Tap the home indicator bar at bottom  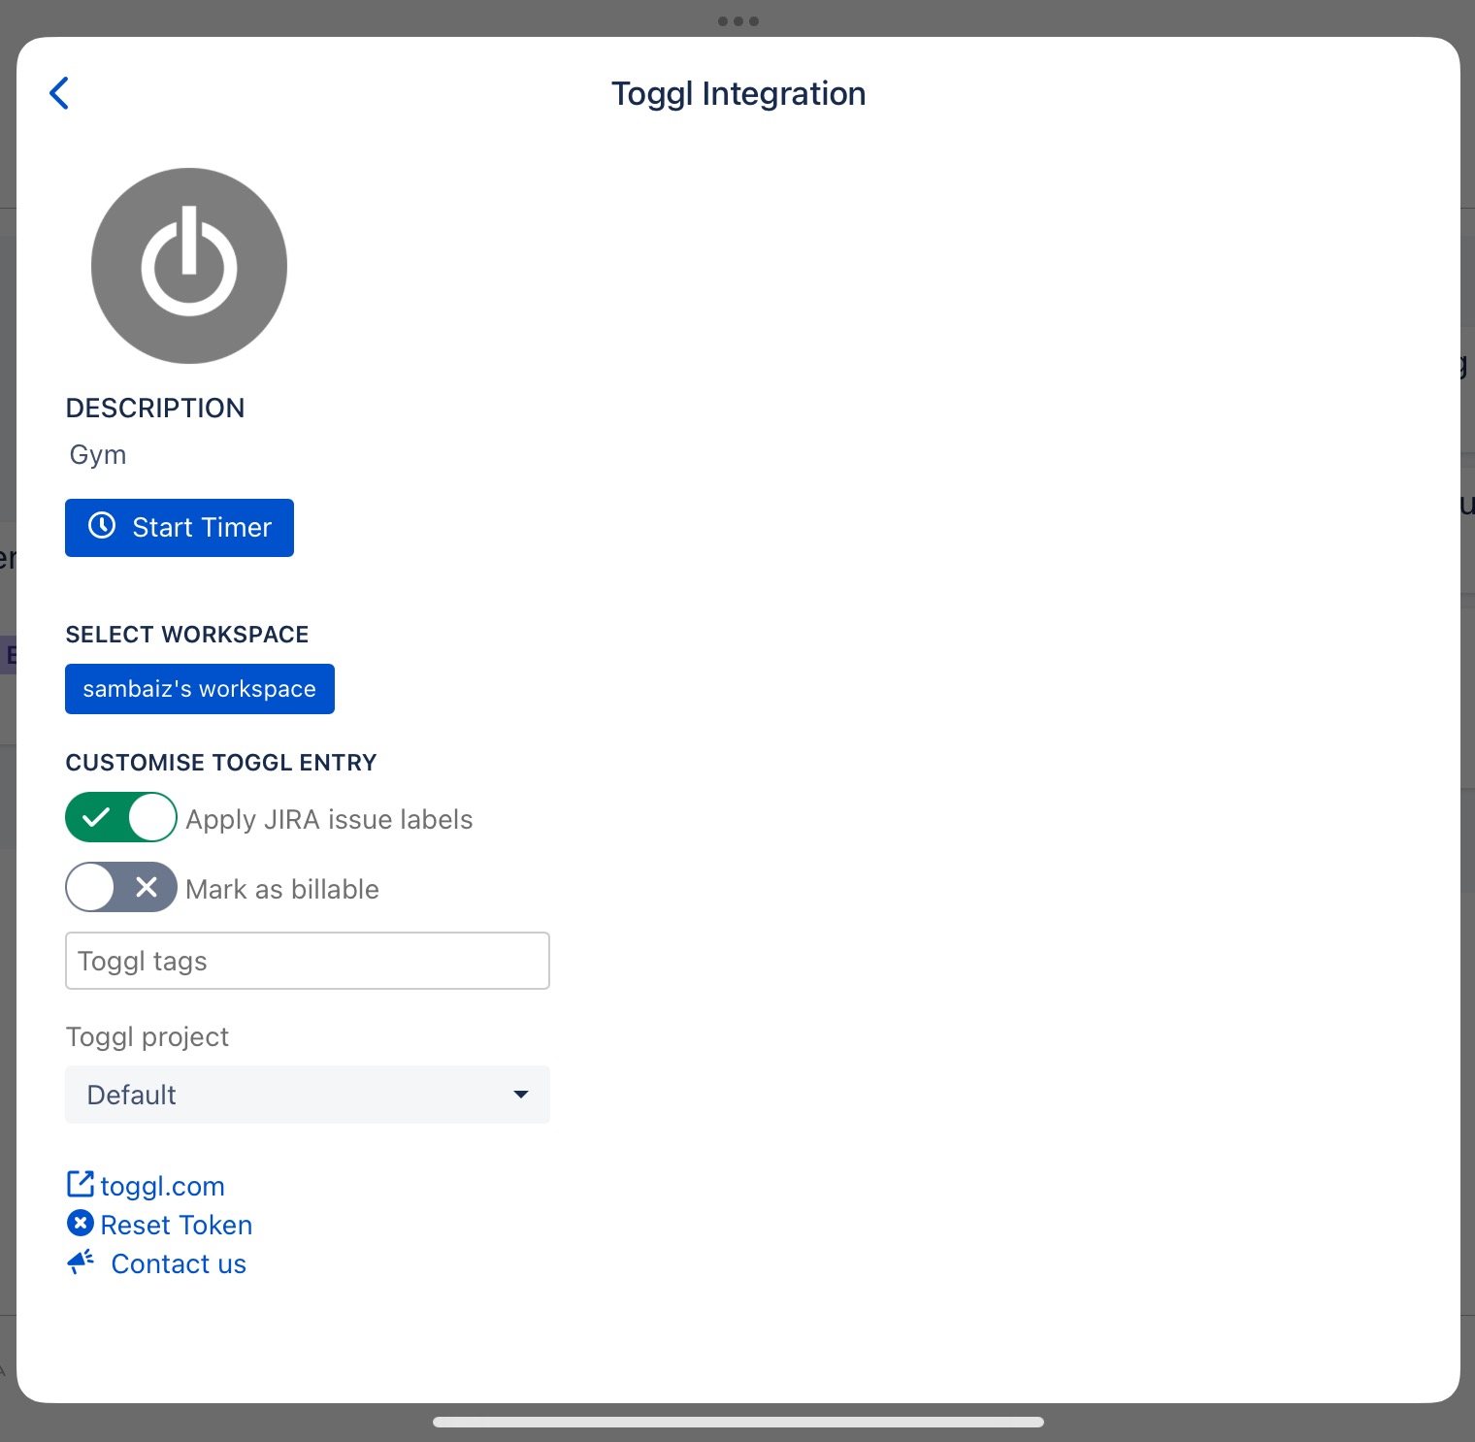[738, 1422]
